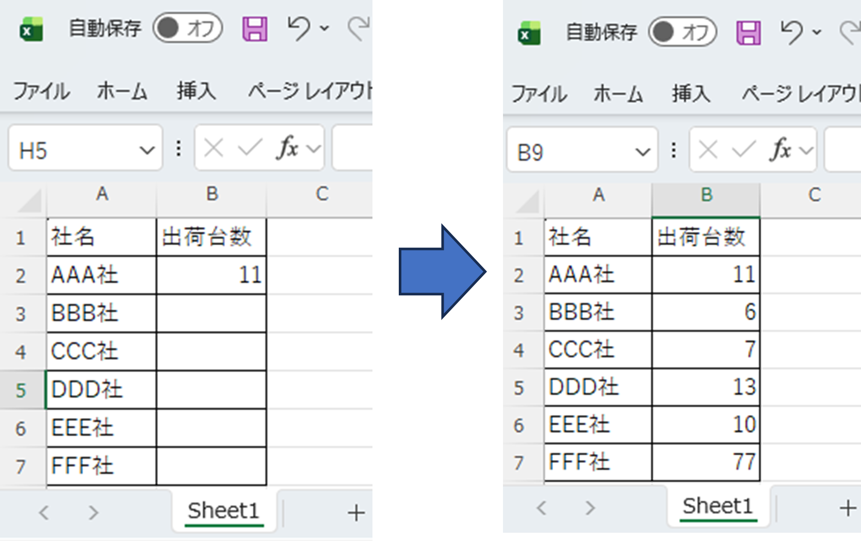Viewport: 861px width, 541px height.
Task: Click the save icon in left window
Action: [x=255, y=29]
